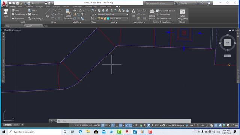Open the Help question mark icon
The height and width of the screenshot is (135, 240).
(209, 3)
